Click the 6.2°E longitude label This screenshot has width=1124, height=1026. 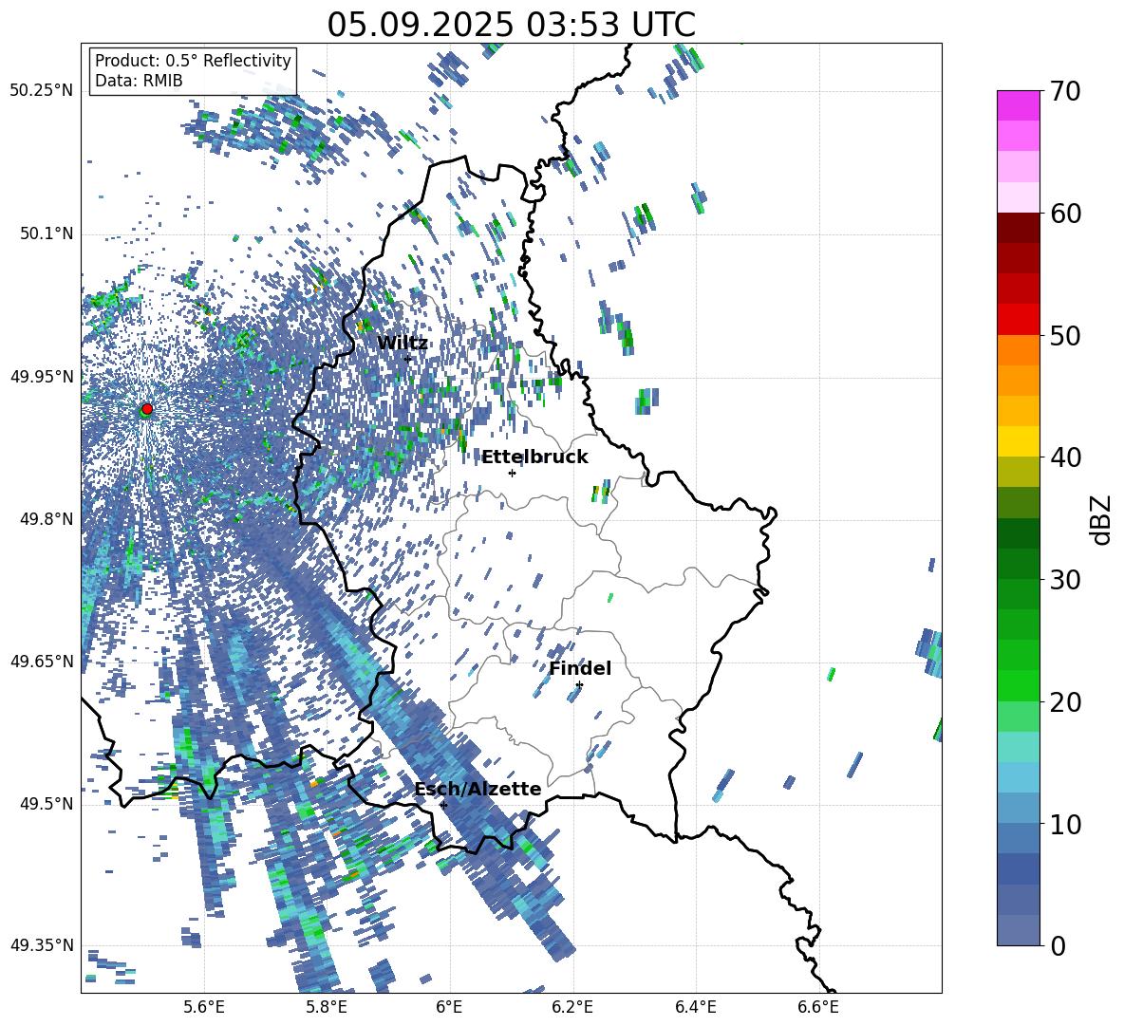(572, 1007)
